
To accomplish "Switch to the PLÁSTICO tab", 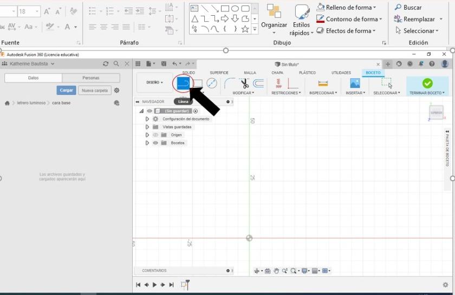I will click(x=307, y=73).
